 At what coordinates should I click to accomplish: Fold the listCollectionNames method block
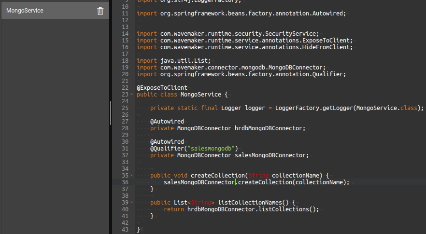pyautogui.click(x=132, y=203)
